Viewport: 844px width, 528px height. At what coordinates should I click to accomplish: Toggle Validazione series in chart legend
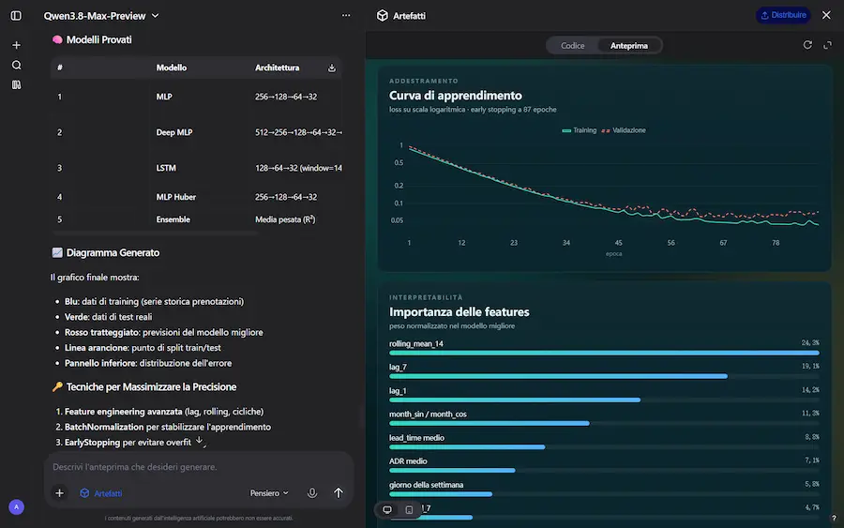624,130
